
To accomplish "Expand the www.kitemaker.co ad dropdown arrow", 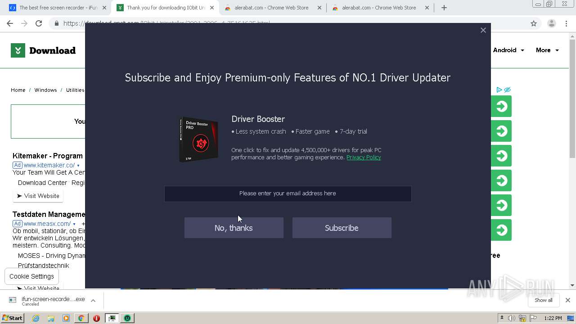I will point(78,166).
